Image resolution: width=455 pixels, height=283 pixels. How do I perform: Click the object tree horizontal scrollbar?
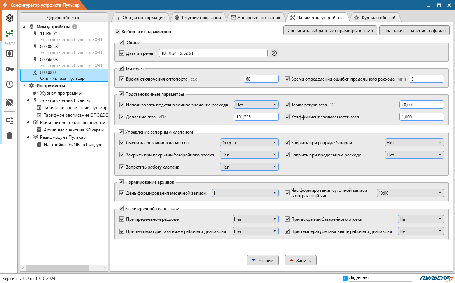point(58,268)
